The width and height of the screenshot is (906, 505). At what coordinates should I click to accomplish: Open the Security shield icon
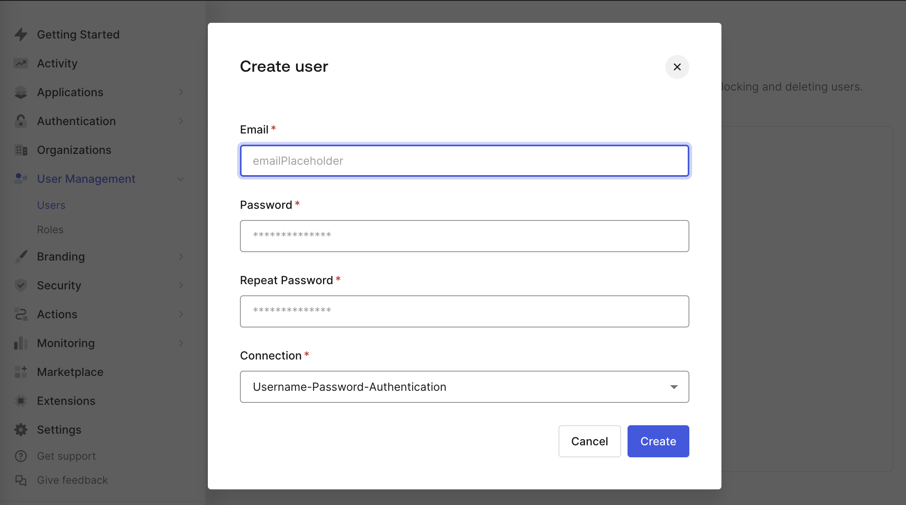coord(20,285)
